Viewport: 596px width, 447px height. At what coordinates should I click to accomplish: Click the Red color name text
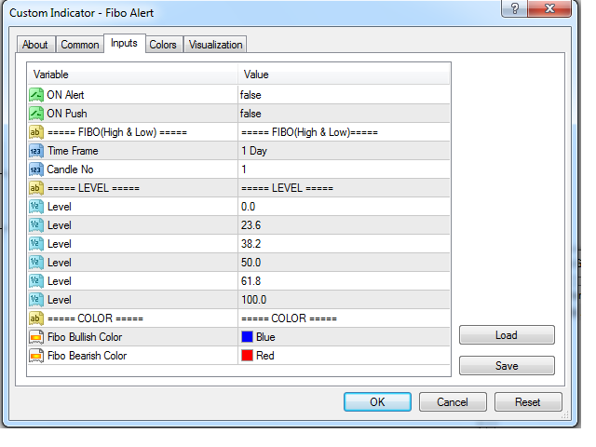pos(265,356)
